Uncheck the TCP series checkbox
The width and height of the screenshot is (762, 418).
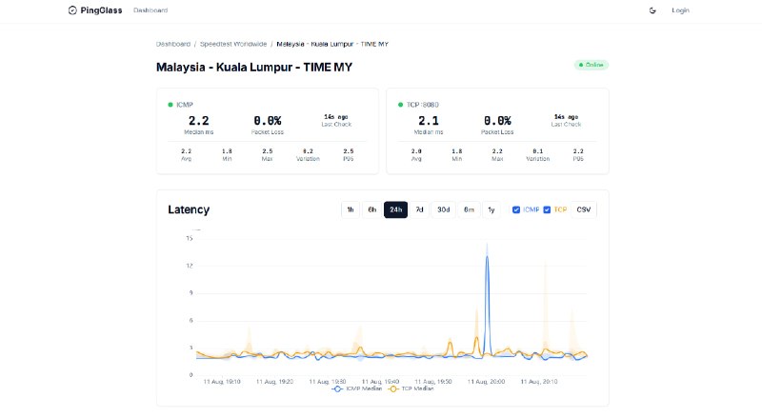point(547,209)
